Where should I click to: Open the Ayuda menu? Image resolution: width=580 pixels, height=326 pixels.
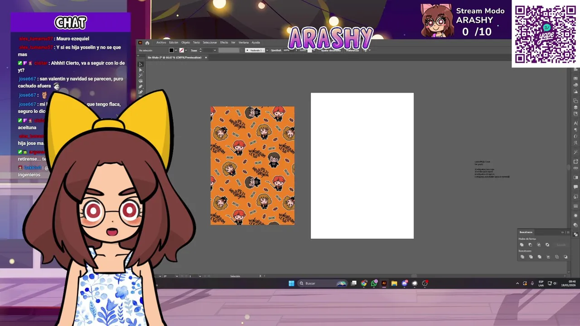coord(256,43)
